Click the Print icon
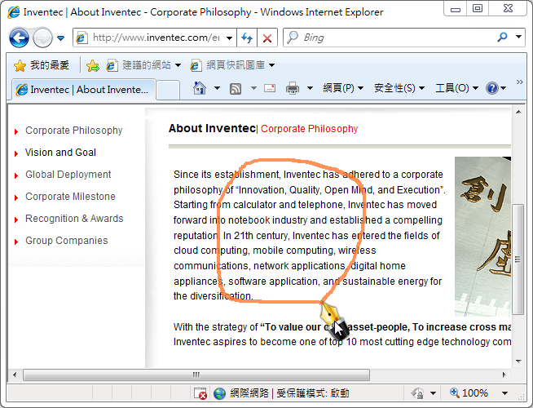The width and height of the screenshot is (533, 408). coord(293,88)
